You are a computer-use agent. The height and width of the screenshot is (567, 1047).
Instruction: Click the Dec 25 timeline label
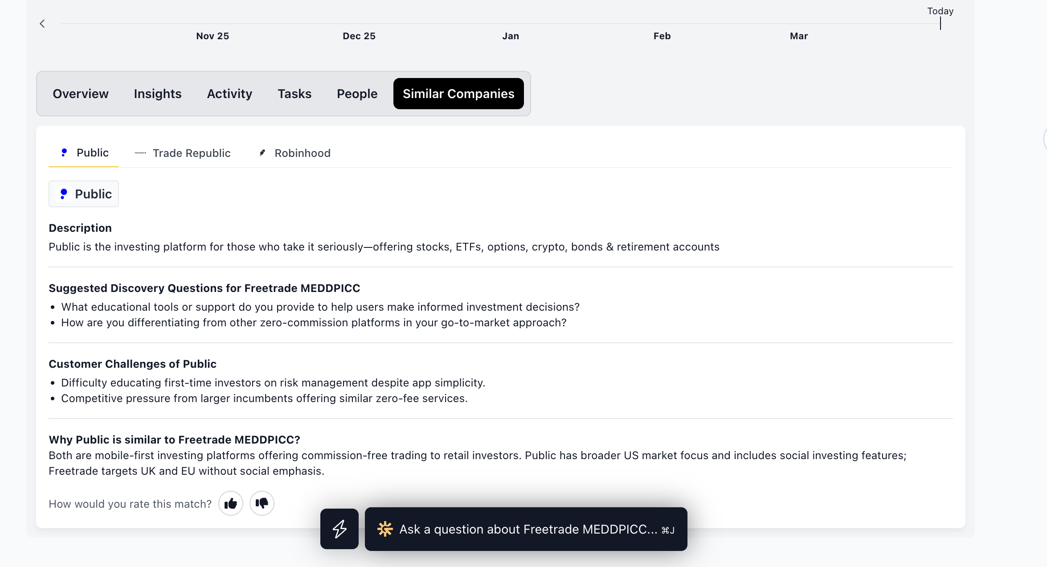(x=359, y=36)
